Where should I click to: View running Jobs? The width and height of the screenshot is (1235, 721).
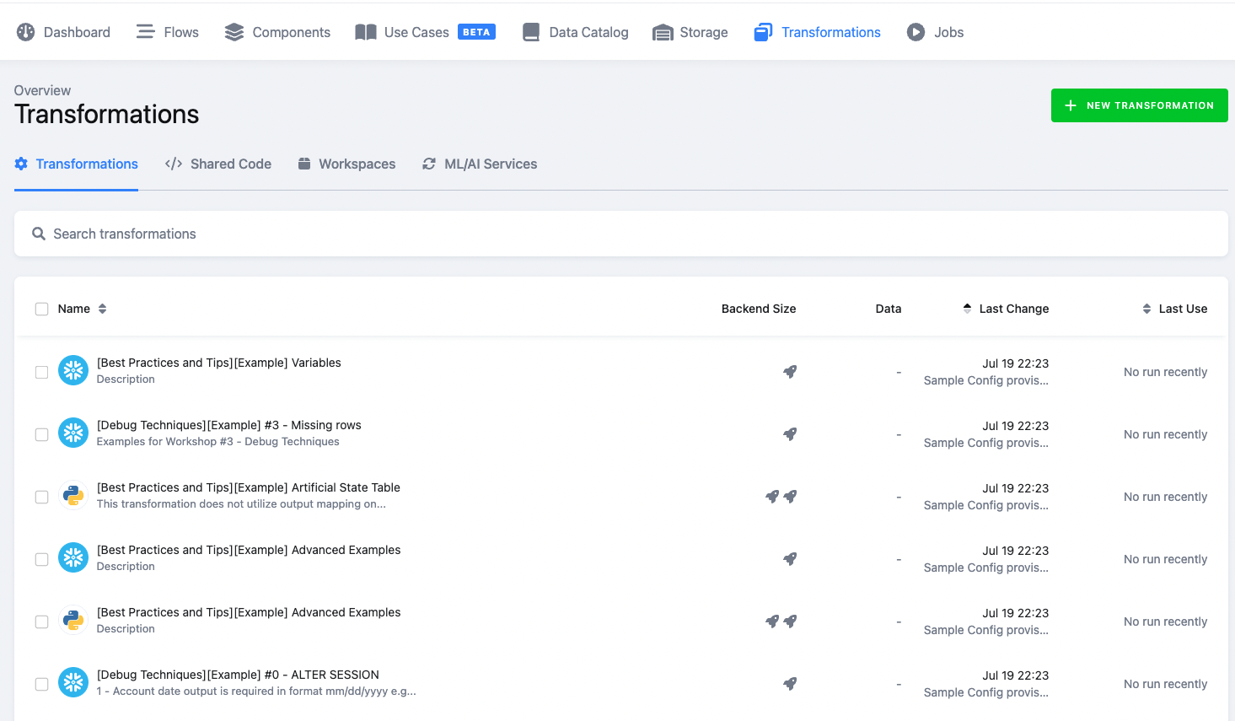(934, 31)
